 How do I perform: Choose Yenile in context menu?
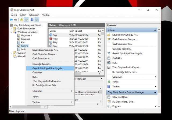tap(50, 97)
